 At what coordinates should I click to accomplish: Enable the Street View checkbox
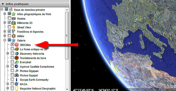10,27
